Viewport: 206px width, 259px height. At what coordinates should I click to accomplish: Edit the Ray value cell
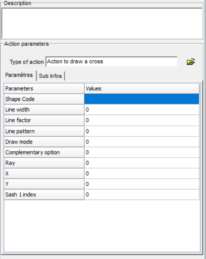142,163
